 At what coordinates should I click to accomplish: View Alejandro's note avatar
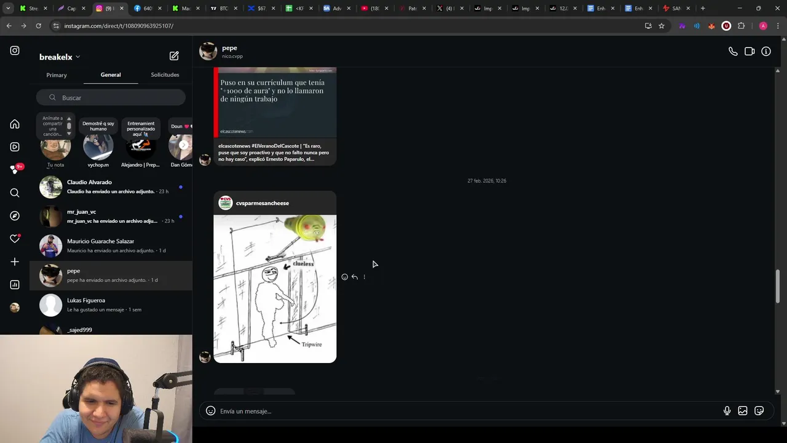point(141,148)
